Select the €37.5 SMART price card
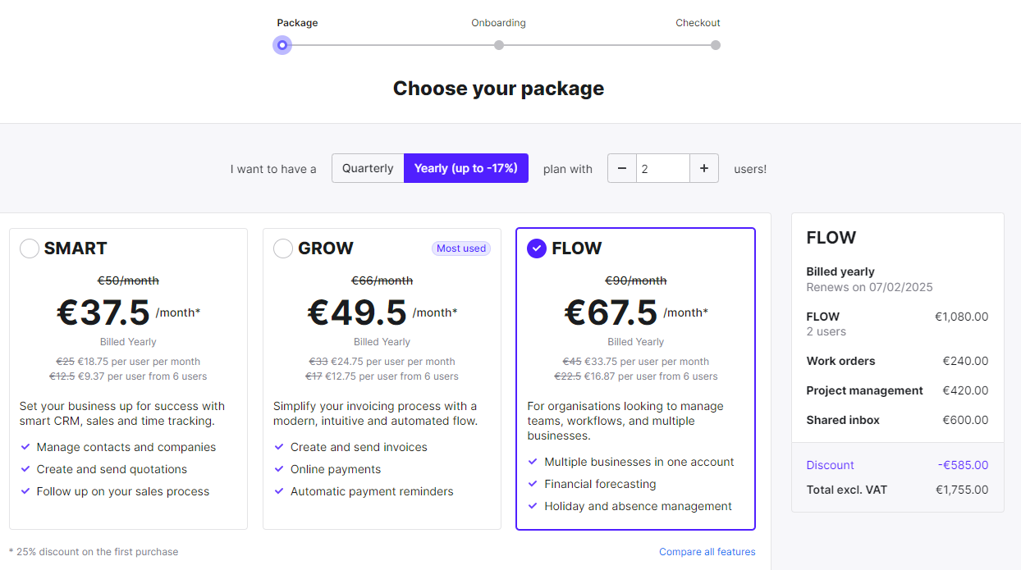Screen dimensions: 1021x570 tap(128, 379)
